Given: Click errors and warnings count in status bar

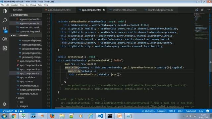Looking at the screenshot, I should point(20,111).
